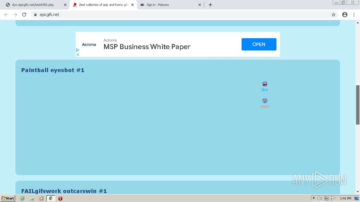The height and width of the screenshot is (202, 360).
Task: Bookmark this page with the star
Action: pyautogui.click(x=334, y=15)
